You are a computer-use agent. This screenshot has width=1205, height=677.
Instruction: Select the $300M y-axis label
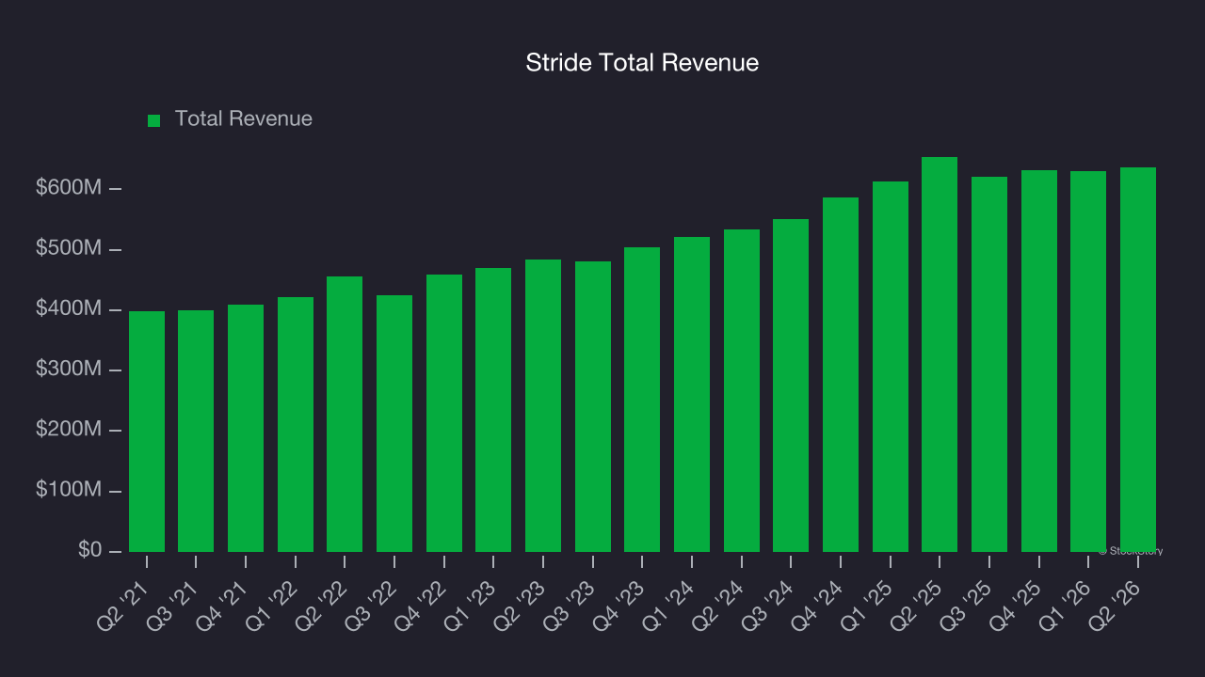pos(69,369)
